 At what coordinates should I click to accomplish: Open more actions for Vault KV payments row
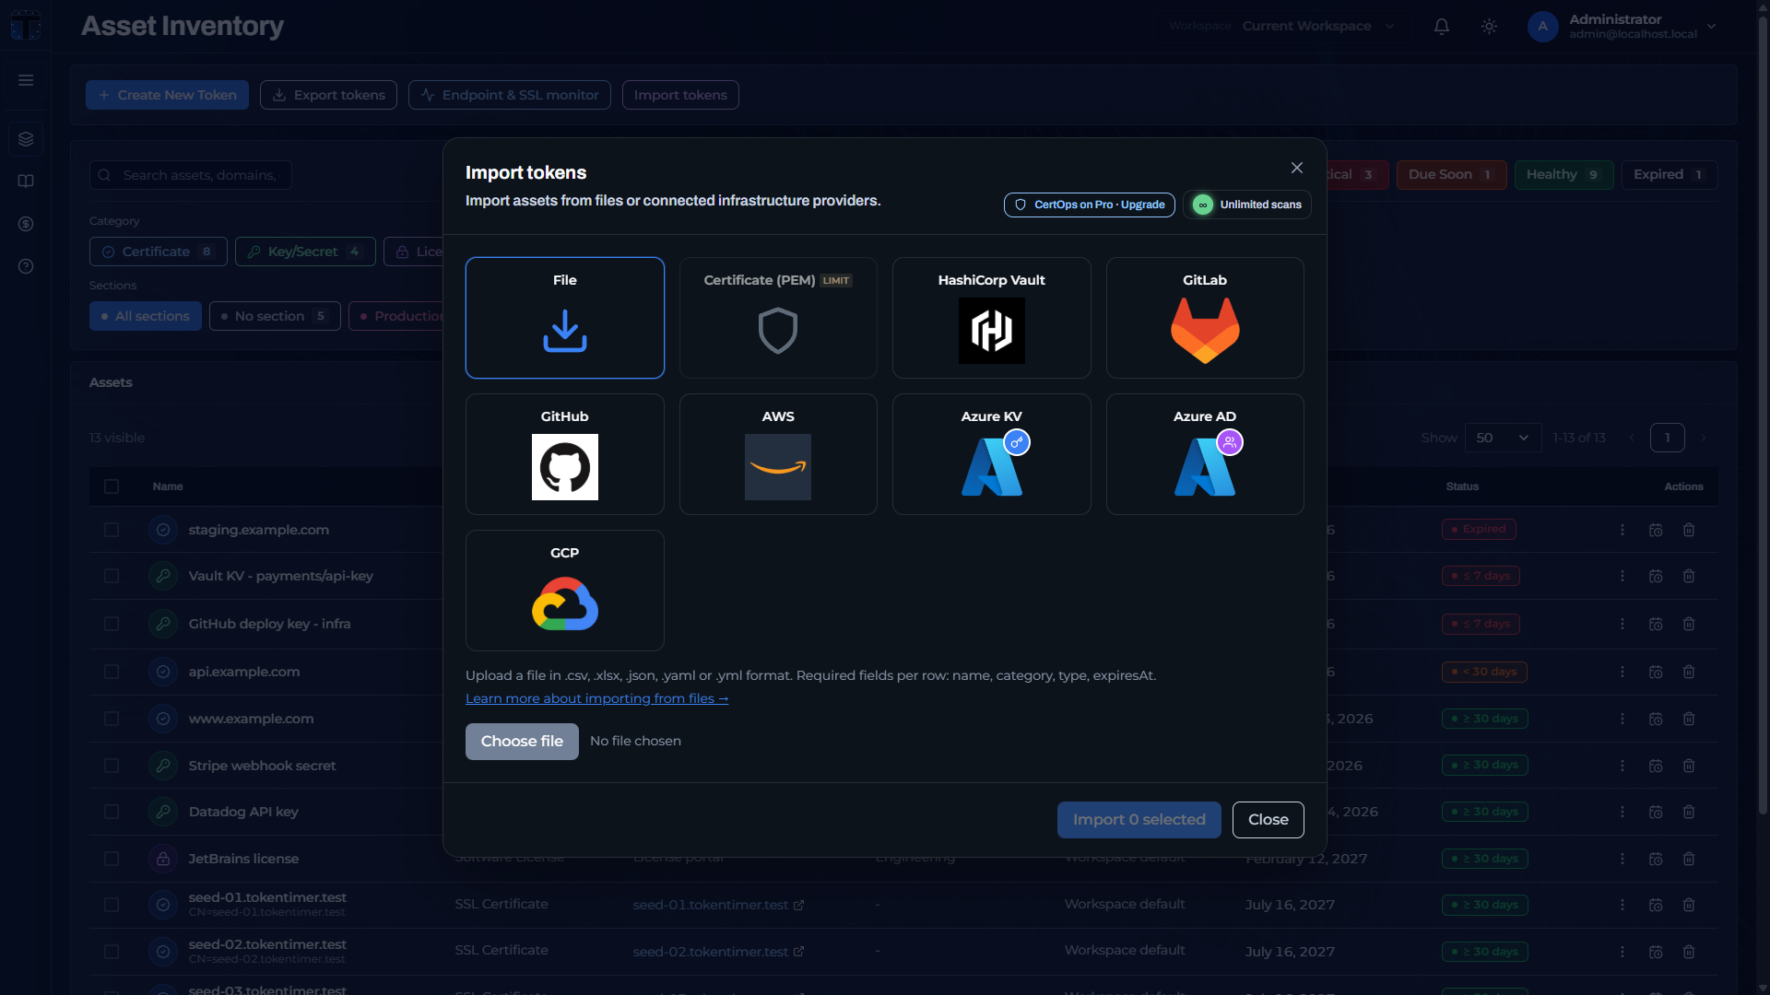(1622, 576)
